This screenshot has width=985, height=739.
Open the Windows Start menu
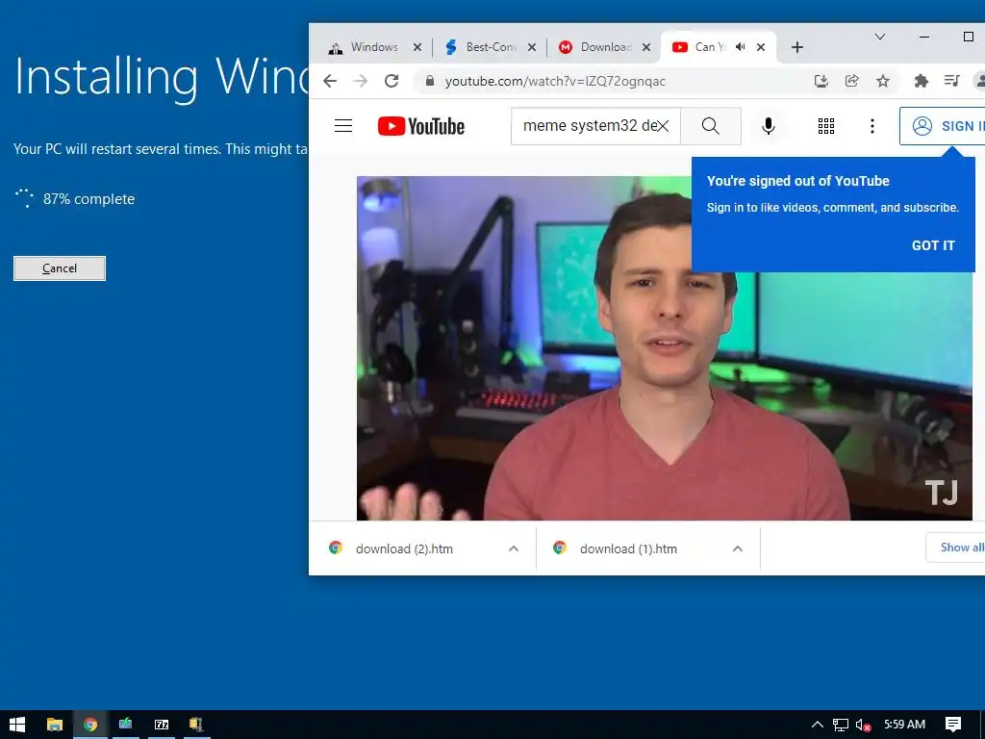[x=17, y=725]
